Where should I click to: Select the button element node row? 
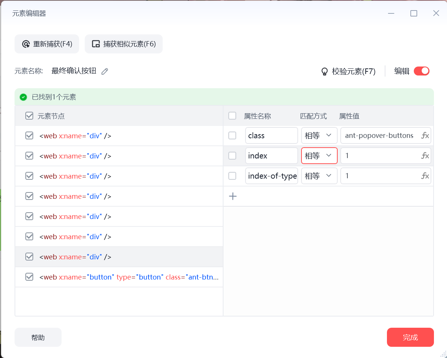click(x=129, y=277)
